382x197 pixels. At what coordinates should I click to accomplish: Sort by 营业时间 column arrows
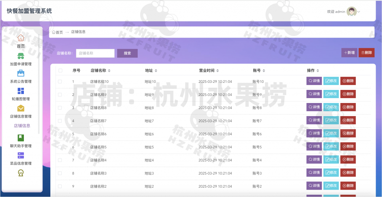coord(217,71)
